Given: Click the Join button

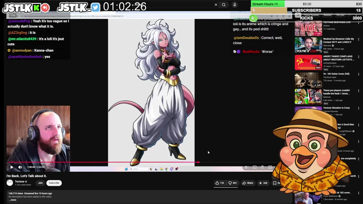Looking at the screenshot, I should [40, 183].
